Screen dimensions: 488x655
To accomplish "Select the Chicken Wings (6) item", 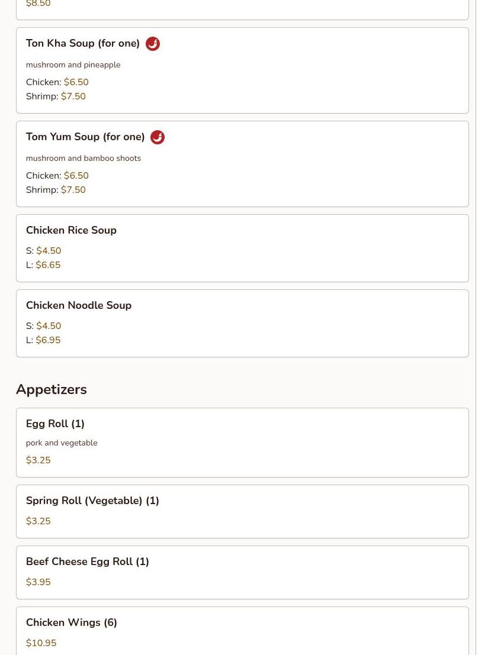I will pos(72,623).
